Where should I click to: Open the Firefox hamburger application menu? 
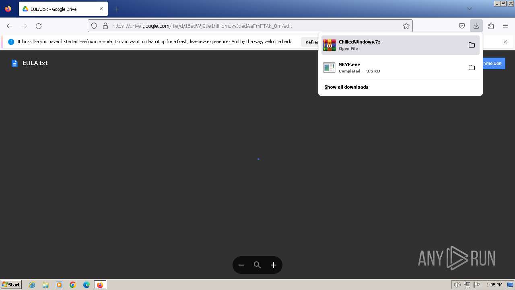point(505,26)
